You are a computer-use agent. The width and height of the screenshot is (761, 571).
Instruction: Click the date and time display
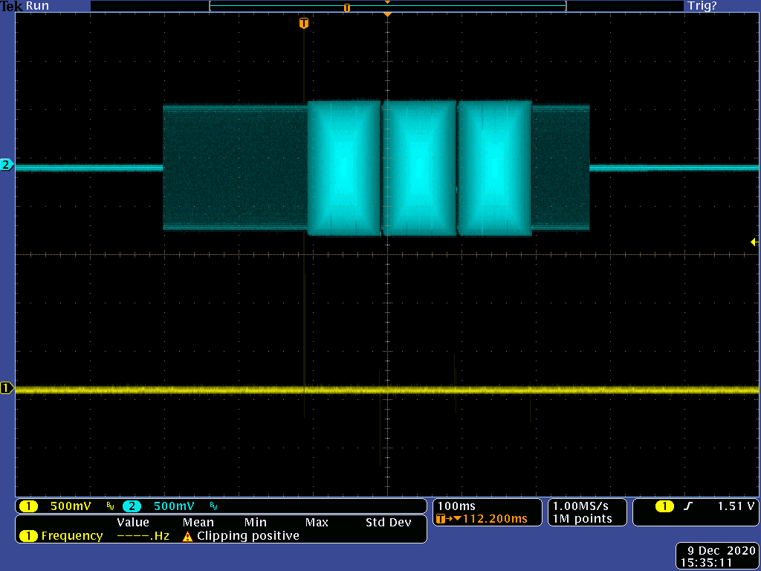[x=716, y=557]
